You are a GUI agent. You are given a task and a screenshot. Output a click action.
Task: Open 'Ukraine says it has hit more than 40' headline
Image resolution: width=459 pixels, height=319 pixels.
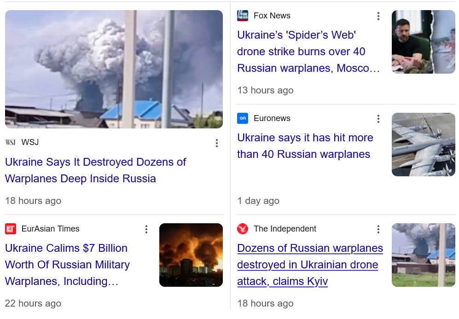[x=305, y=146]
